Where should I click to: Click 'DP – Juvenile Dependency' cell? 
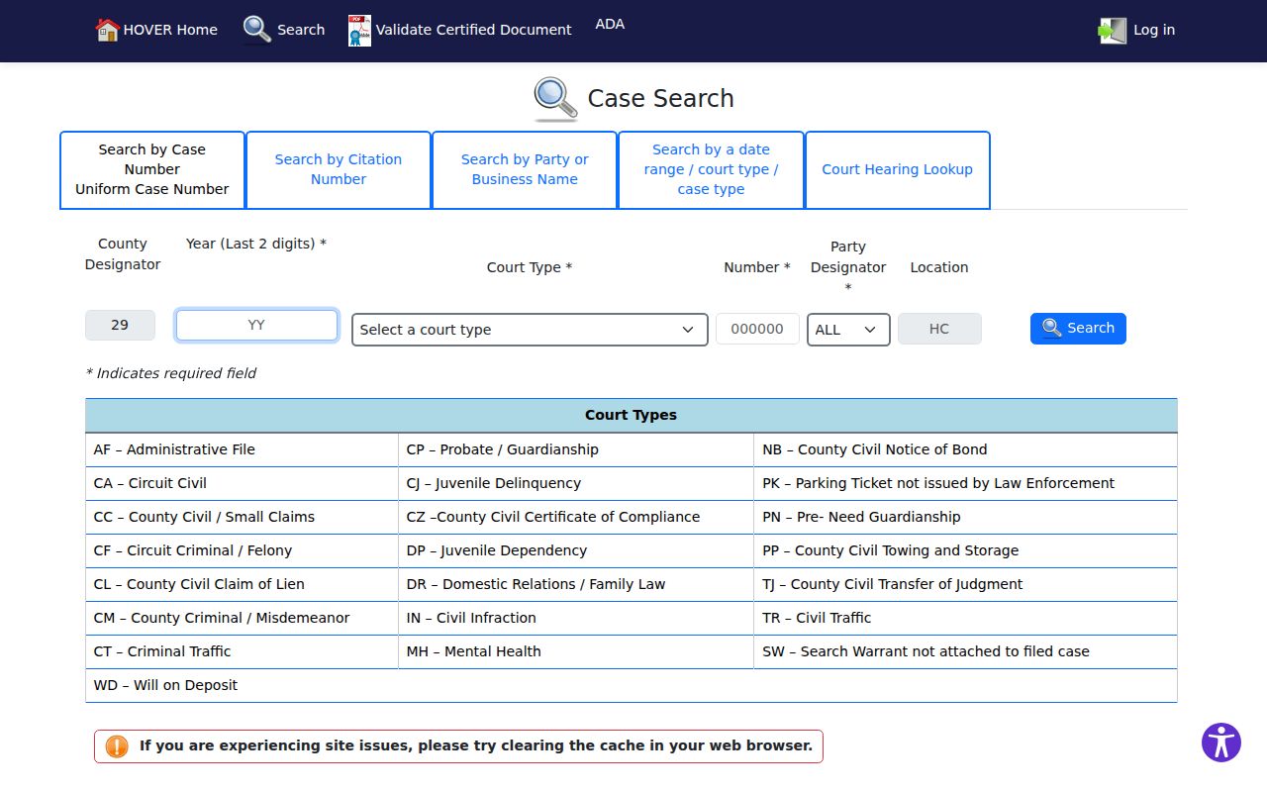576,550
